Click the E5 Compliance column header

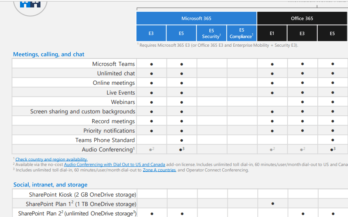tap(242, 33)
